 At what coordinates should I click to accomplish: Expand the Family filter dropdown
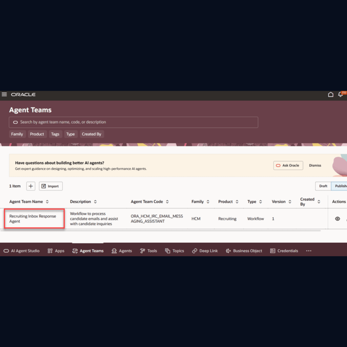[x=17, y=134]
